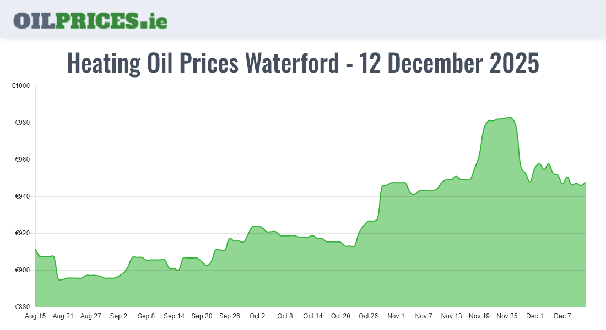
Task: Click the OILPRICES.ie logo
Action: tap(90, 20)
